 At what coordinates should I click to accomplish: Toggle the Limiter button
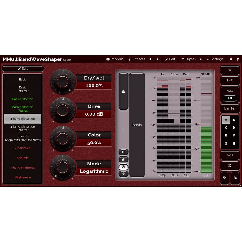pyautogui.click(x=230, y=108)
